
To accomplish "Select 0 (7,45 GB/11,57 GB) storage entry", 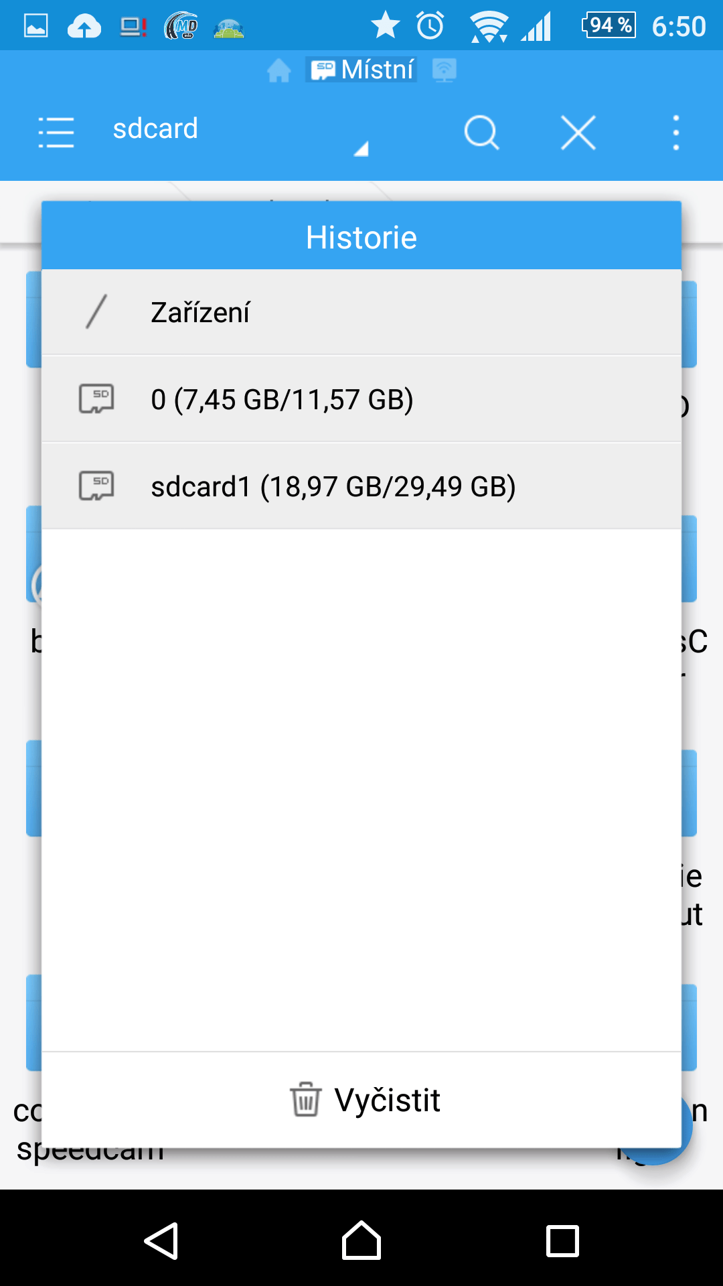I will pyautogui.click(x=361, y=399).
